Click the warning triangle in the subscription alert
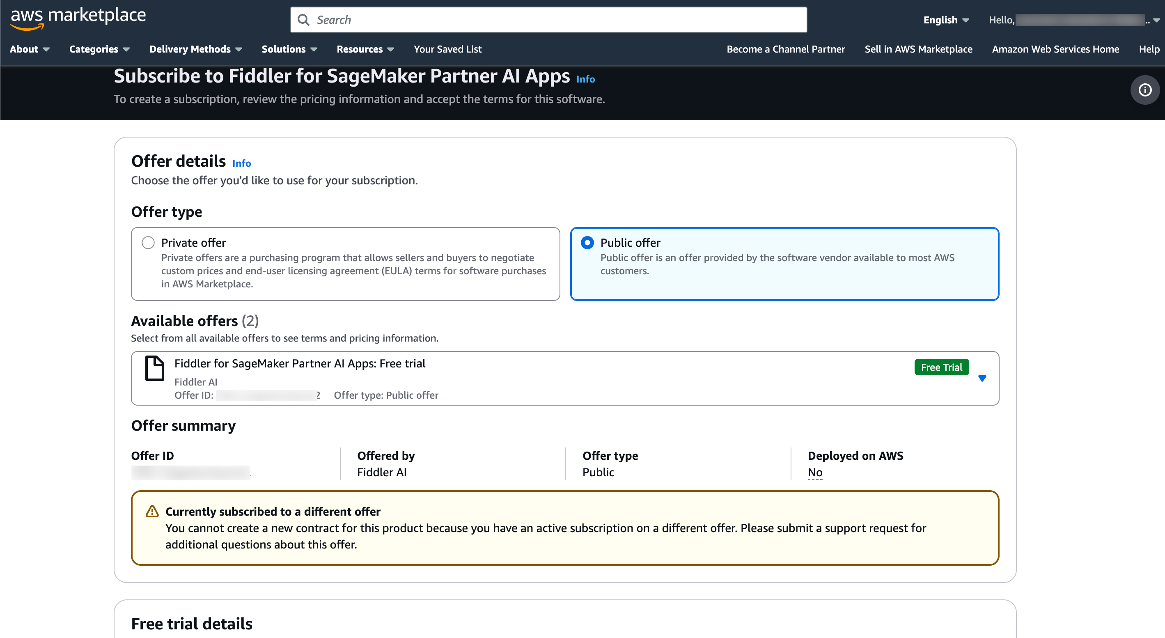 [152, 511]
